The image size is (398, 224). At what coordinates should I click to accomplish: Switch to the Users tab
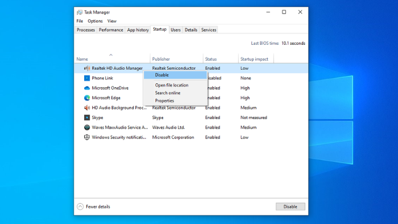coord(176,30)
